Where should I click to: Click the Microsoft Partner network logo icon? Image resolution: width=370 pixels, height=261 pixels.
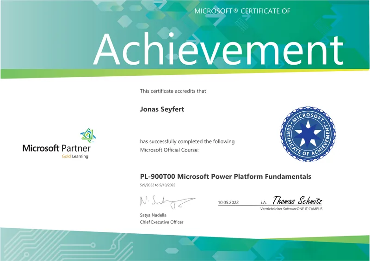tap(88, 135)
